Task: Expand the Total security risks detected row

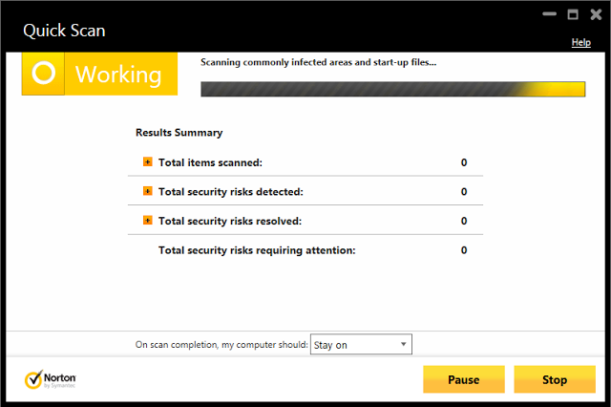Action: pos(147,191)
